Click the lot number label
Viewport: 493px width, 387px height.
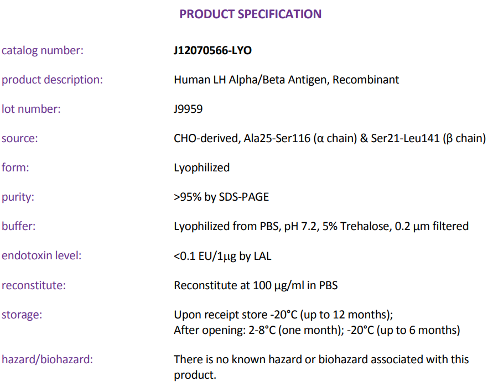tap(31, 109)
